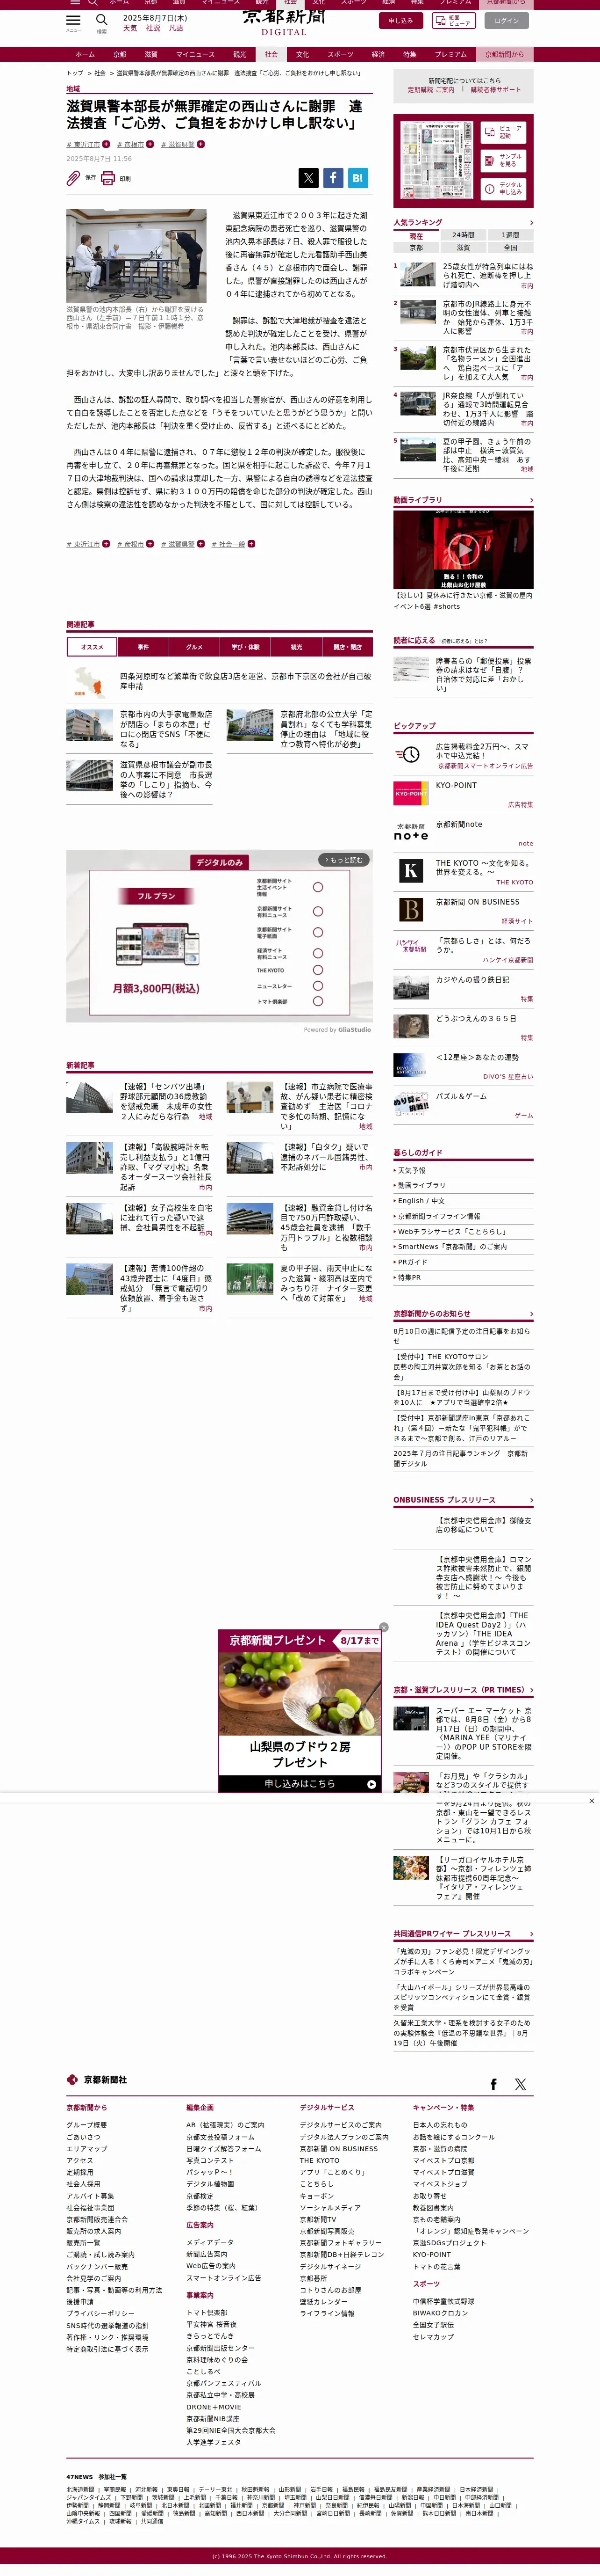The image size is (600, 2576).
Task: Filter ranking by 滋賀 tab
Action: coord(463,247)
